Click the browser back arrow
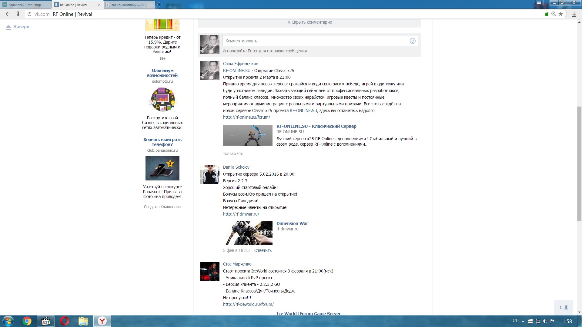 [8, 14]
